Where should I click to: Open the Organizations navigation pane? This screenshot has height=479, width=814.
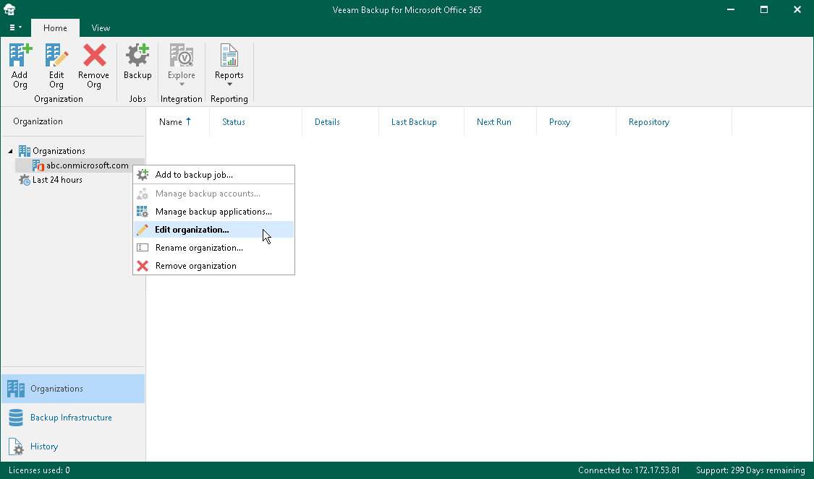72,389
